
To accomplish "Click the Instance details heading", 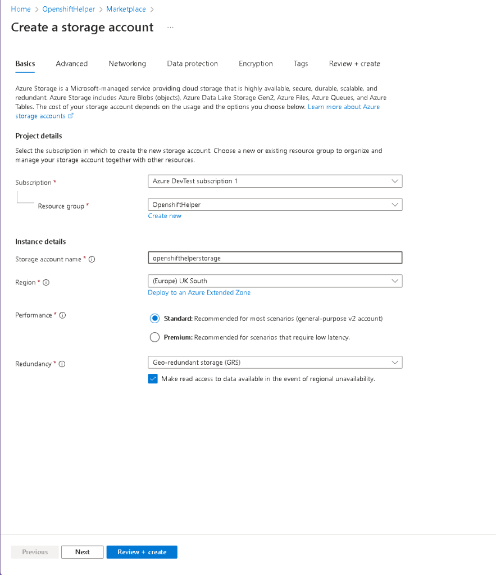I will click(x=40, y=242).
